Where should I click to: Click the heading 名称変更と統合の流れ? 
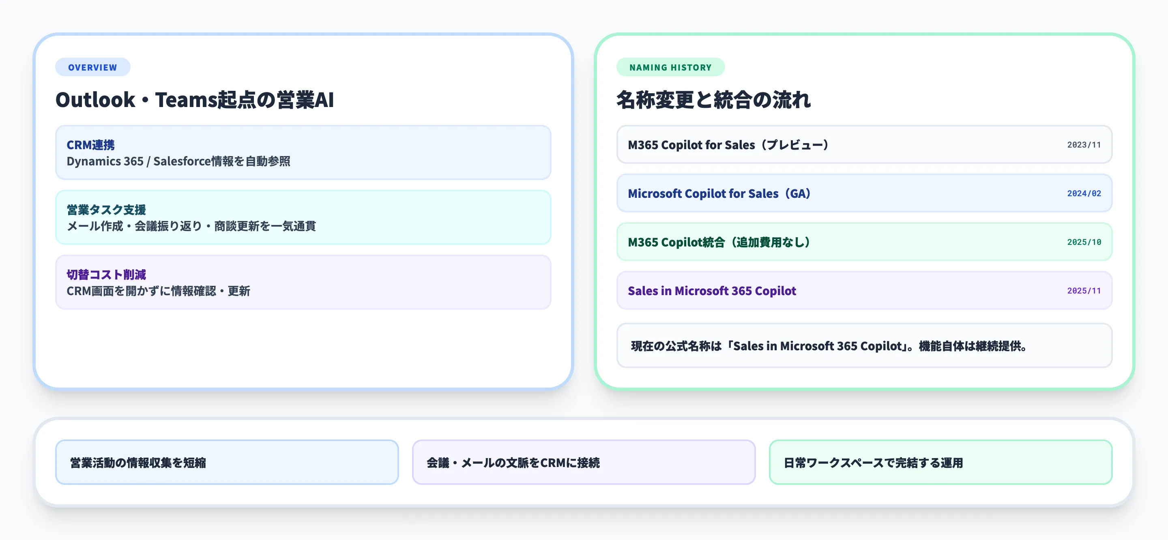(714, 101)
